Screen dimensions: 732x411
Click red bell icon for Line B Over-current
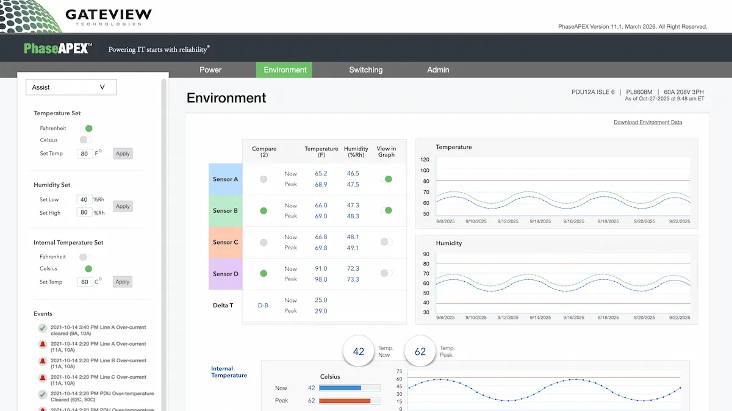coord(43,362)
